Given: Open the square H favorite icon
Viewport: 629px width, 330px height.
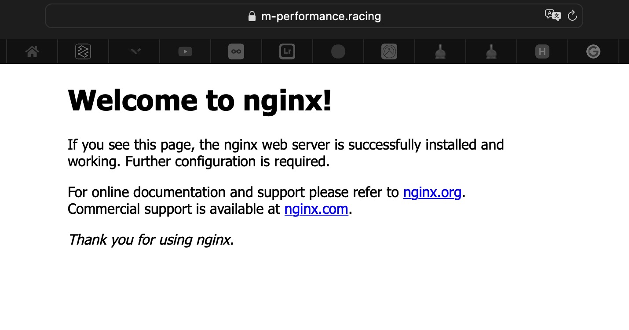Looking at the screenshot, I should tap(542, 51).
